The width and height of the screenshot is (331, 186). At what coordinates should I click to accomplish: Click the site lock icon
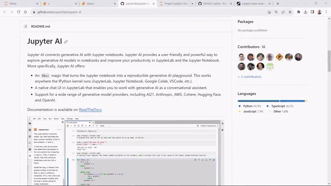[x=34, y=12]
